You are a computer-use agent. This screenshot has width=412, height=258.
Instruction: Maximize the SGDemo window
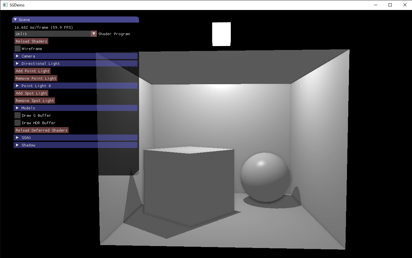point(390,5)
